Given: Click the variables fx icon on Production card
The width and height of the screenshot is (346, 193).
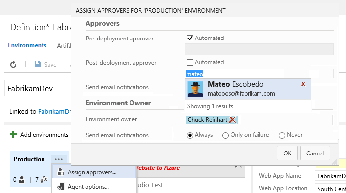Looking at the screenshot, I should 44,179.
